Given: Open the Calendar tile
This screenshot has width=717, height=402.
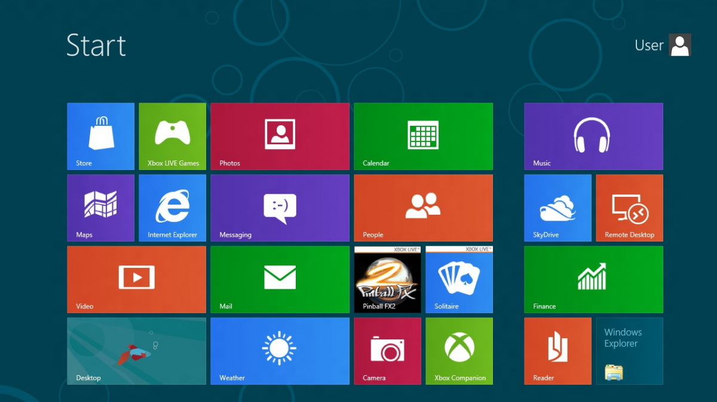Looking at the screenshot, I should 423,136.
